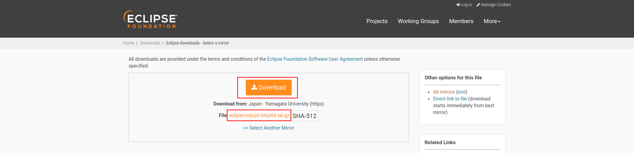Use the Direct link to file
634x153 pixels.
450,99
